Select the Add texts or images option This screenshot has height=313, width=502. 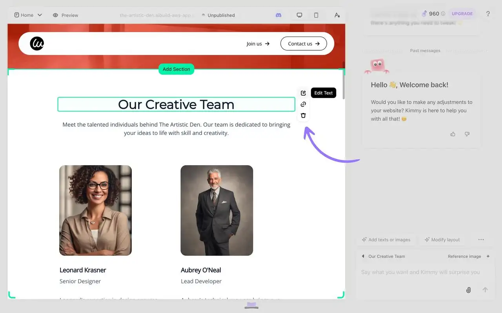(386, 240)
